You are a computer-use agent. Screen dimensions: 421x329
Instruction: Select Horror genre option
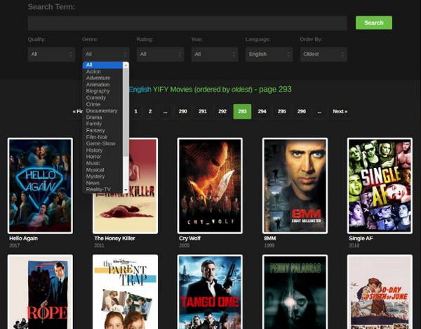point(103,157)
